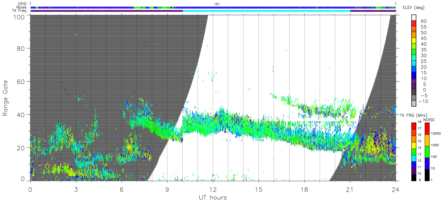Click the green 100 noise level swatch

(x=428, y=152)
